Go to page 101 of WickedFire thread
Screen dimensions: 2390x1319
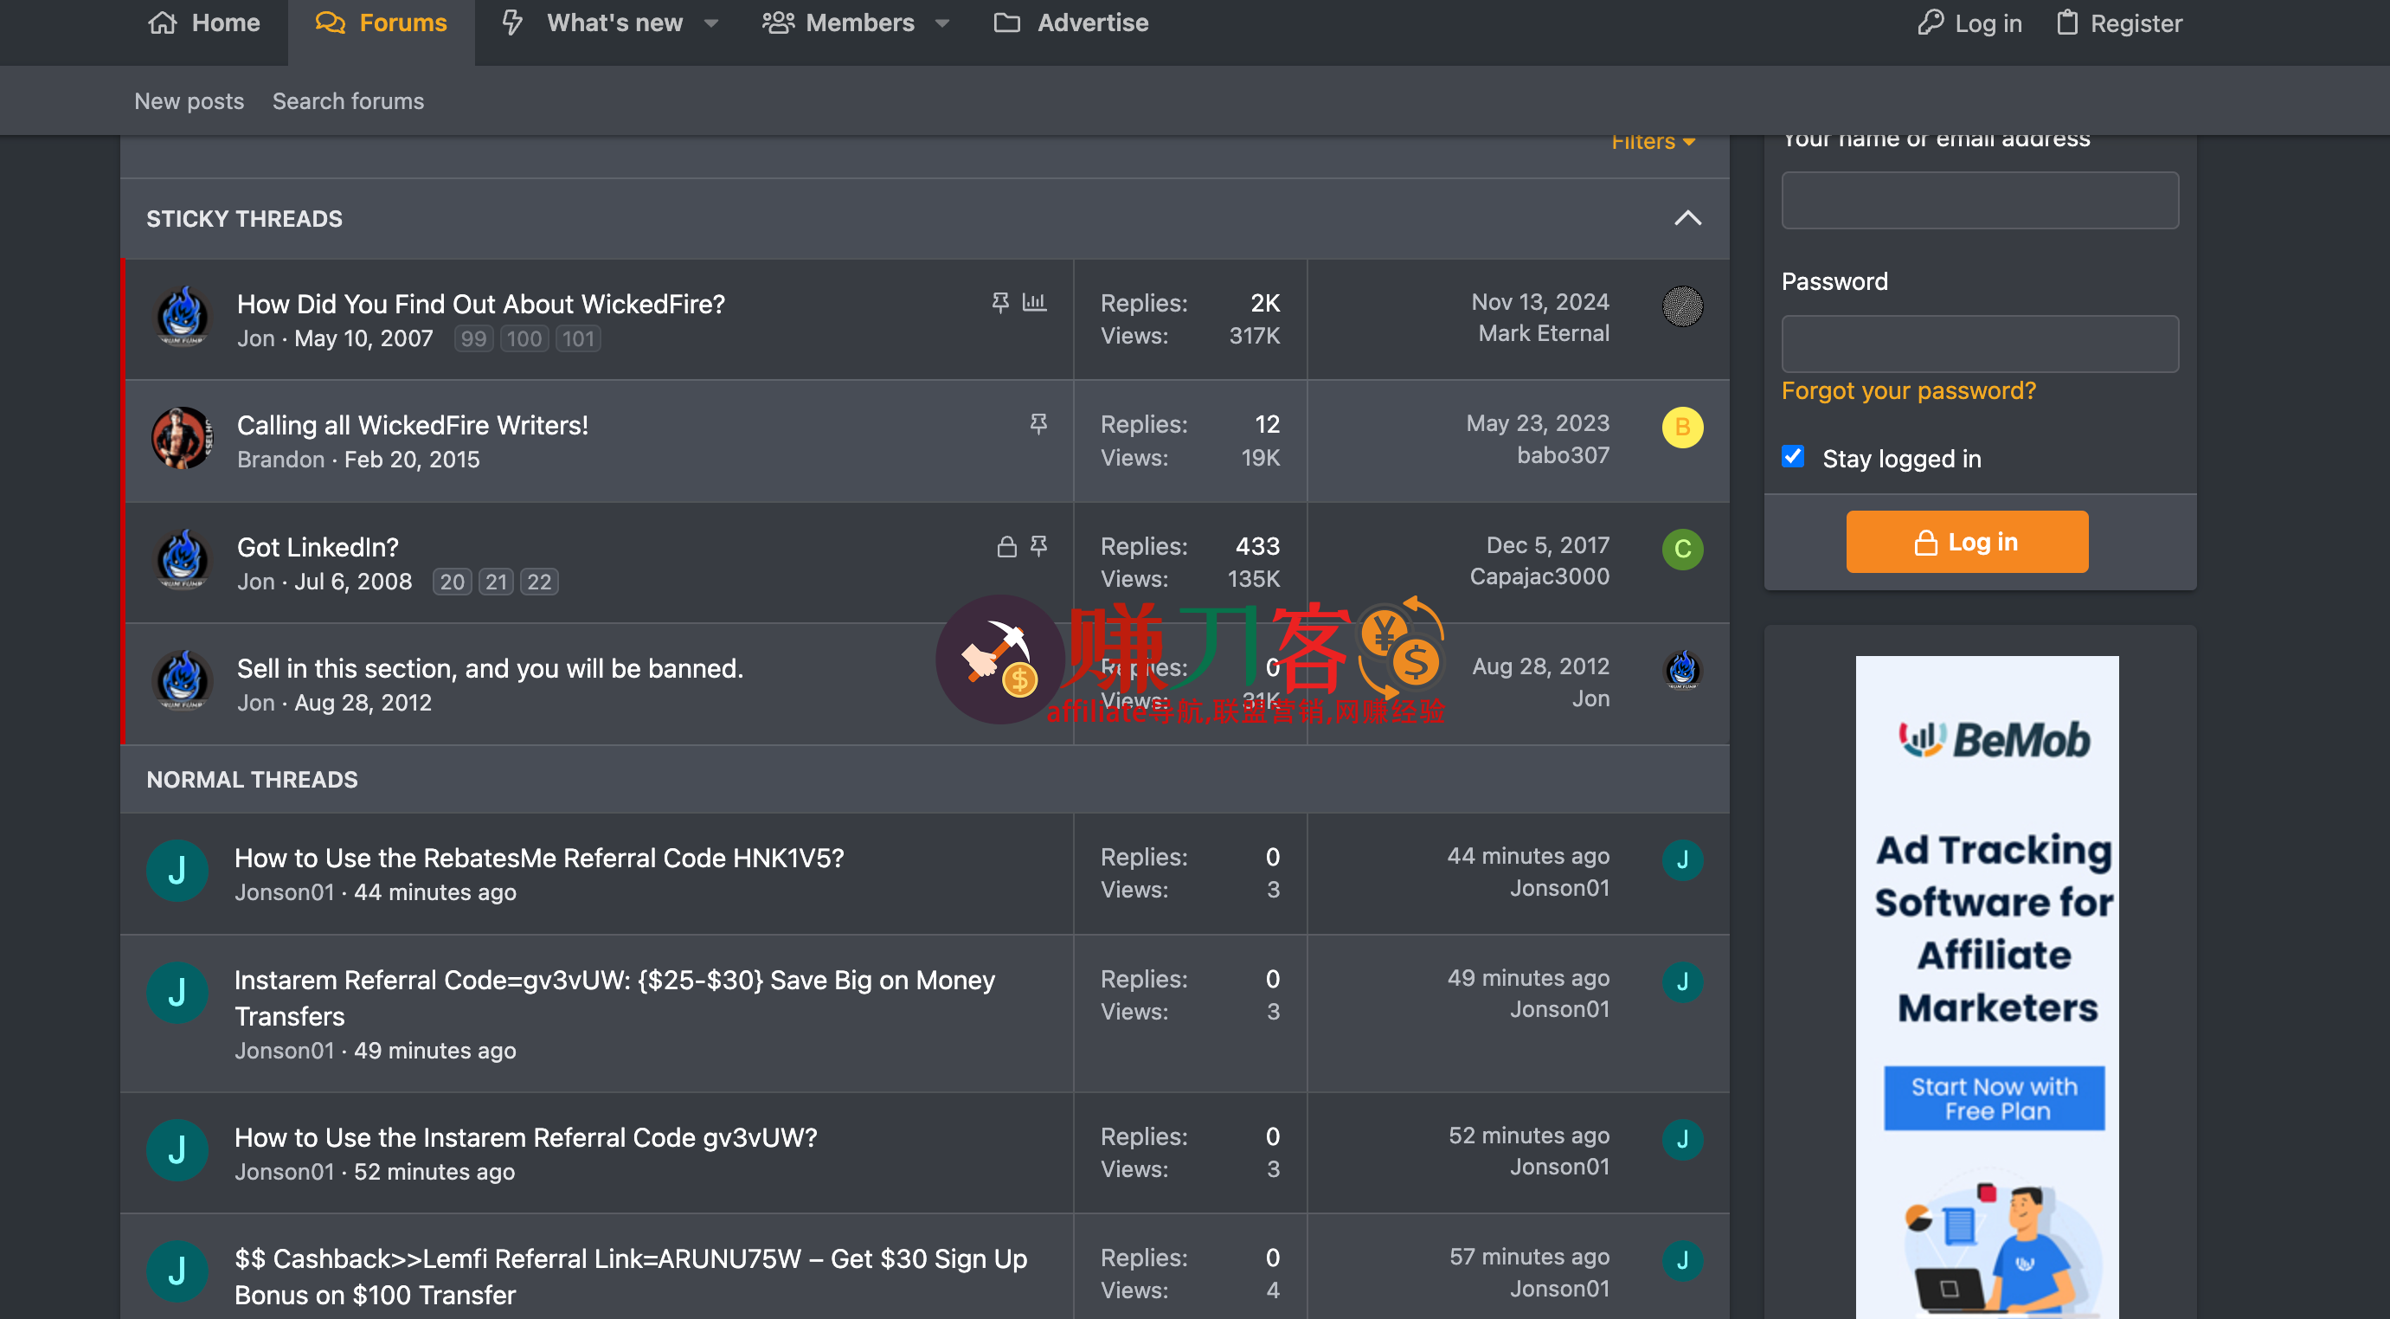577,338
